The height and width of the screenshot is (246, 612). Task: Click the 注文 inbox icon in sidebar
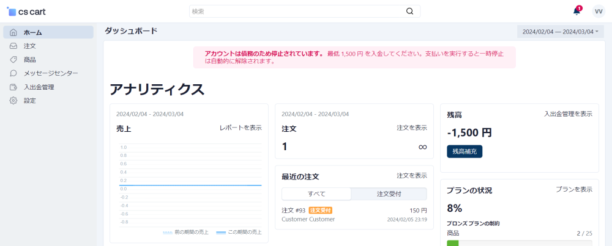pyautogui.click(x=13, y=46)
